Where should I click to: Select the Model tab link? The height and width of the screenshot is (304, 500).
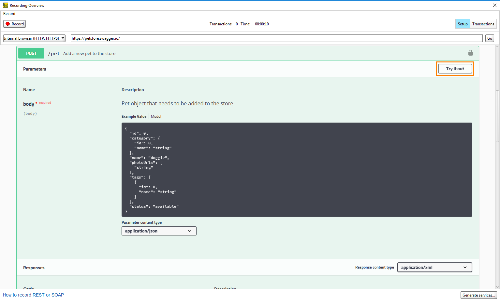[156, 116]
